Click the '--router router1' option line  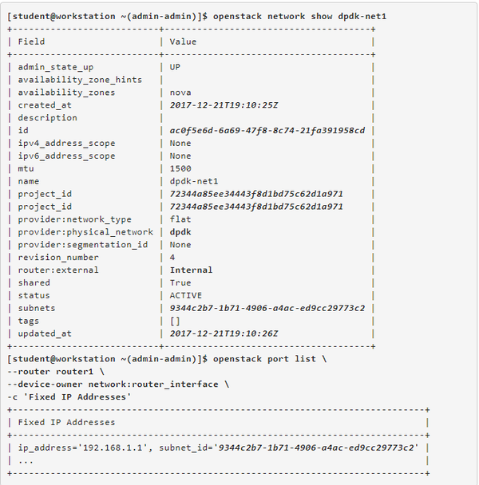(52, 372)
